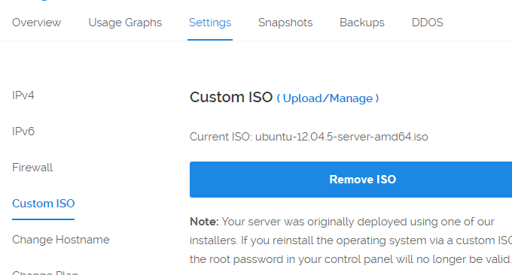Viewport: 512px width, 275px height.
Task: Follow the Upload/Manage link
Action: [x=328, y=98]
